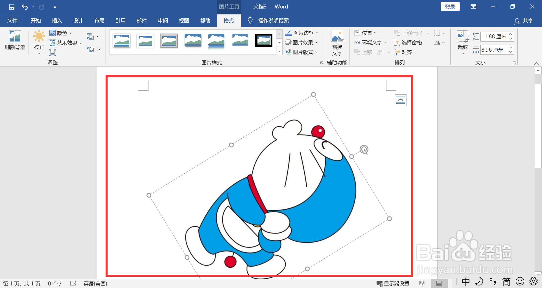Click the word count (0 个字)

click(55, 283)
